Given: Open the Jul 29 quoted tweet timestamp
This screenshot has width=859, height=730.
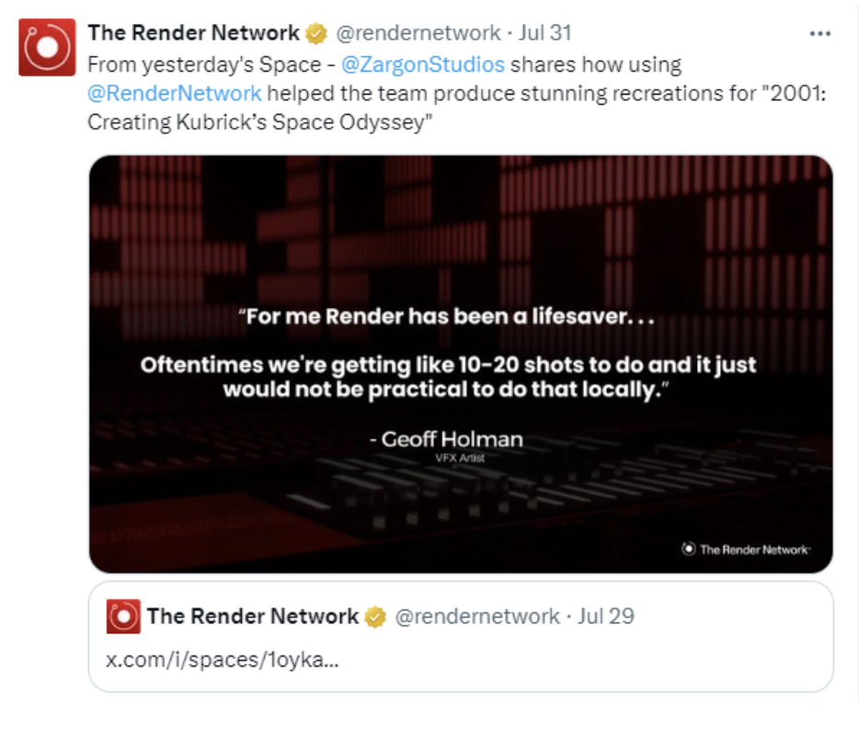Looking at the screenshot, I should point(606,616).
